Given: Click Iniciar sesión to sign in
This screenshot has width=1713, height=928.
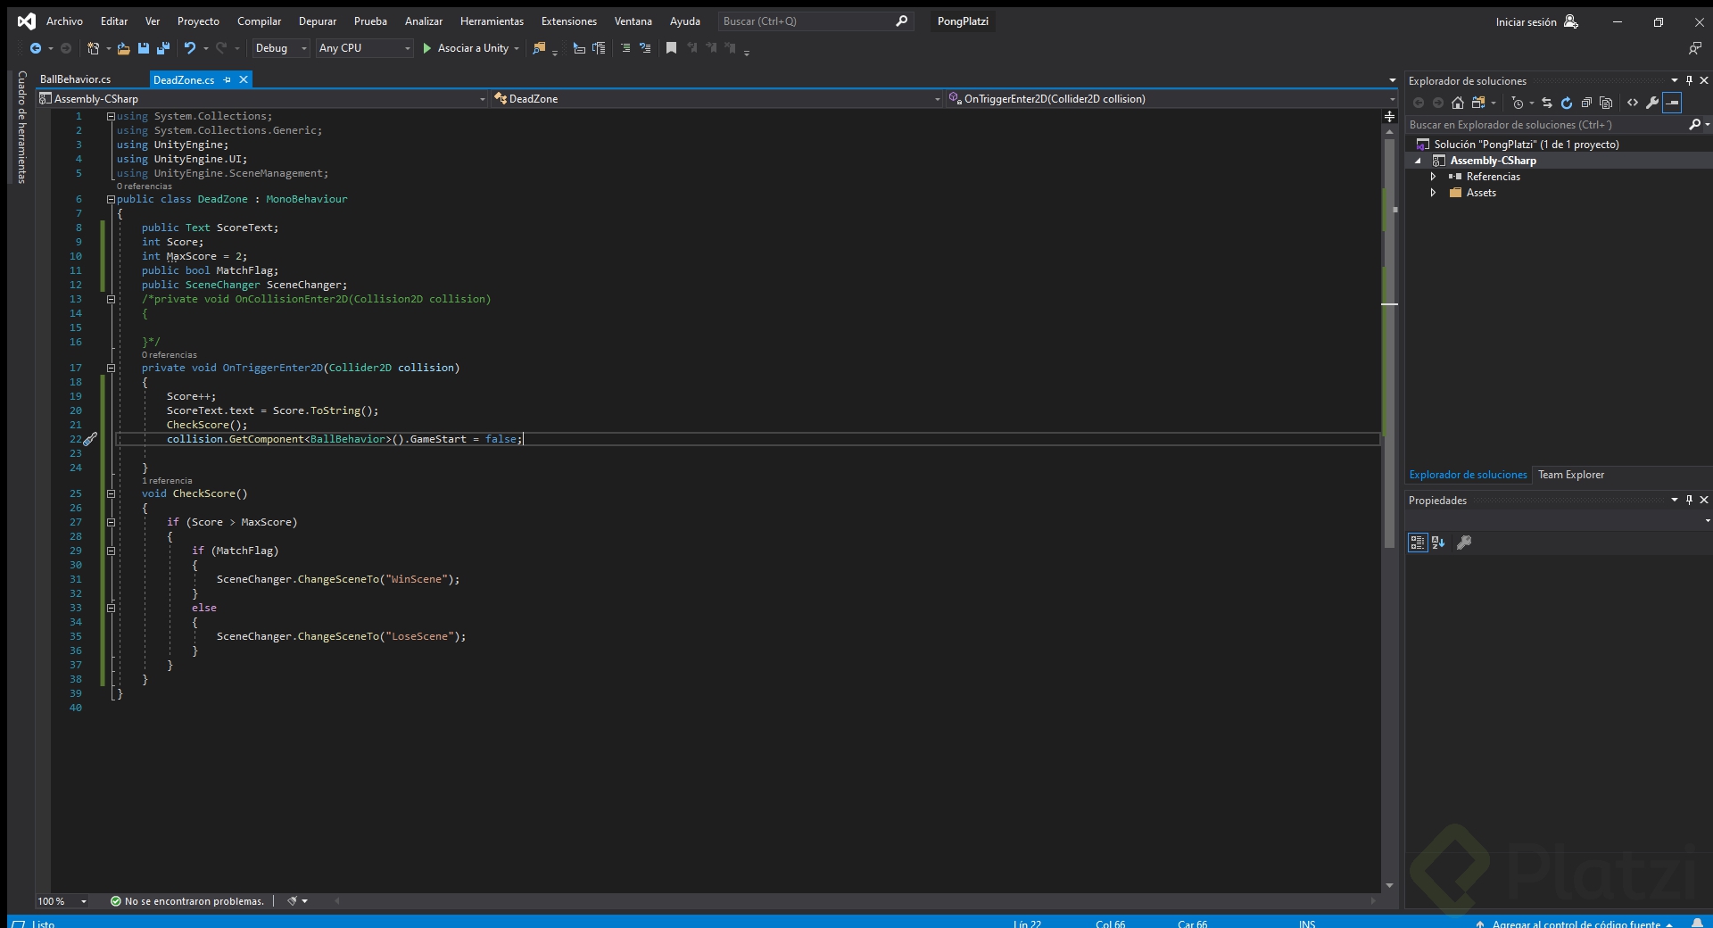Looking at the screenshot, I should (x=1526, y=21).
